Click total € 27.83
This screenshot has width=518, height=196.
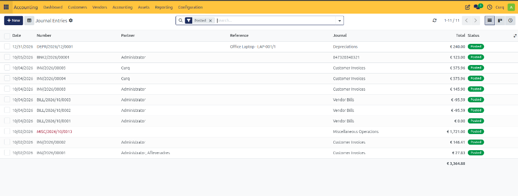(x=458, y=153)
